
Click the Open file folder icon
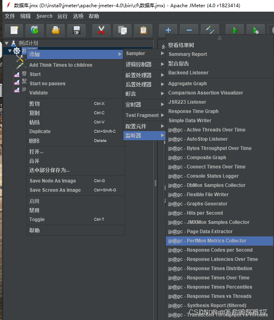[x=56, y=30]
